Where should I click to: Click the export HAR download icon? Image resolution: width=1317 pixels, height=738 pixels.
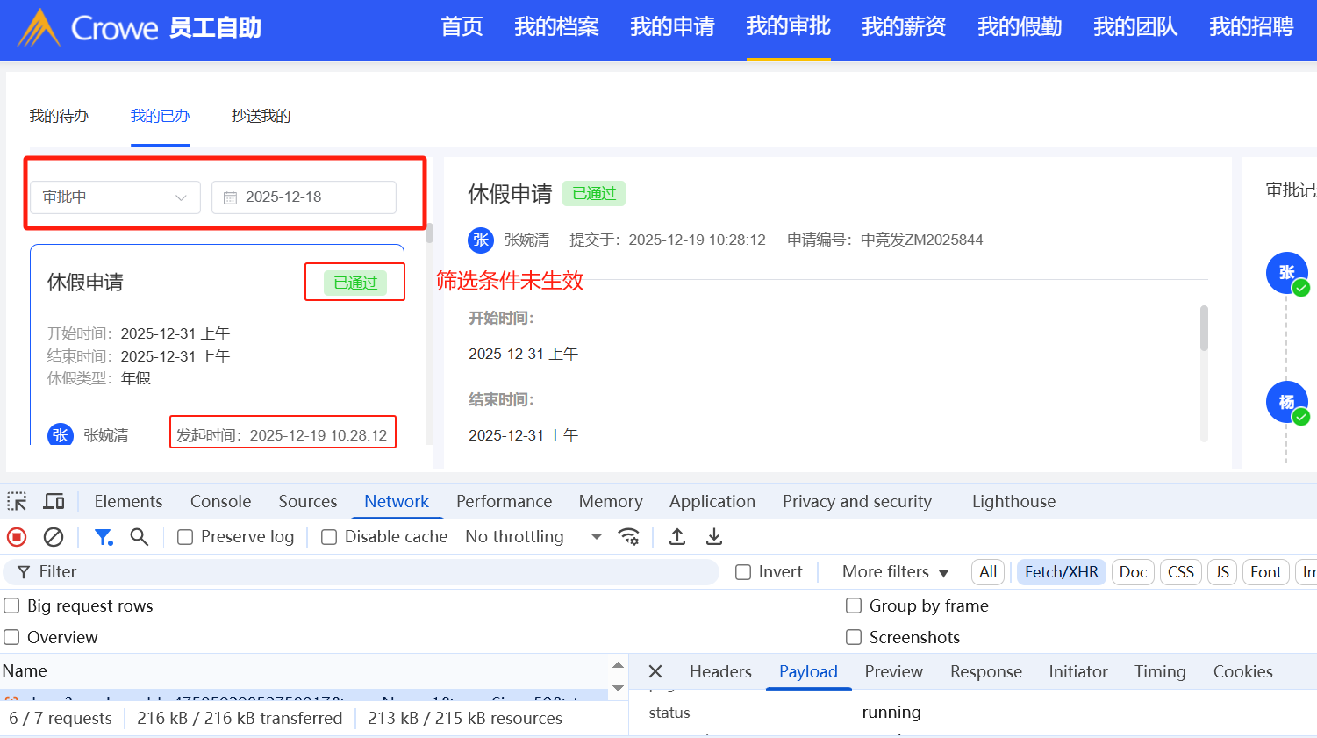[x=714, y=537]
